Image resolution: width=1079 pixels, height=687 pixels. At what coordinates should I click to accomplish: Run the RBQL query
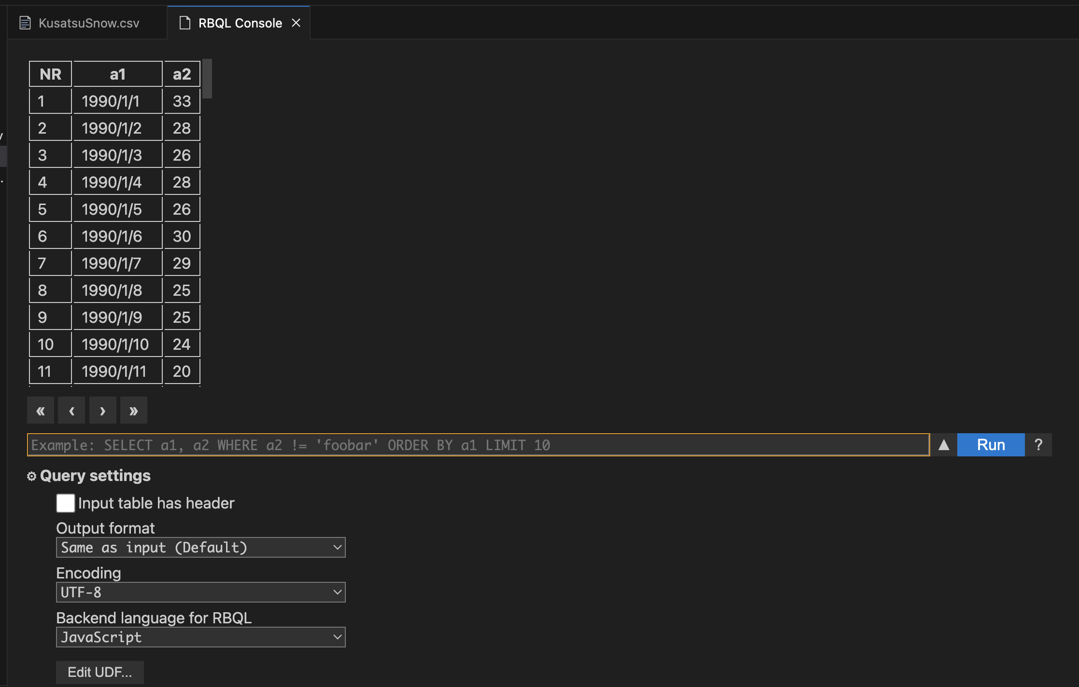(x=991, y=445)
